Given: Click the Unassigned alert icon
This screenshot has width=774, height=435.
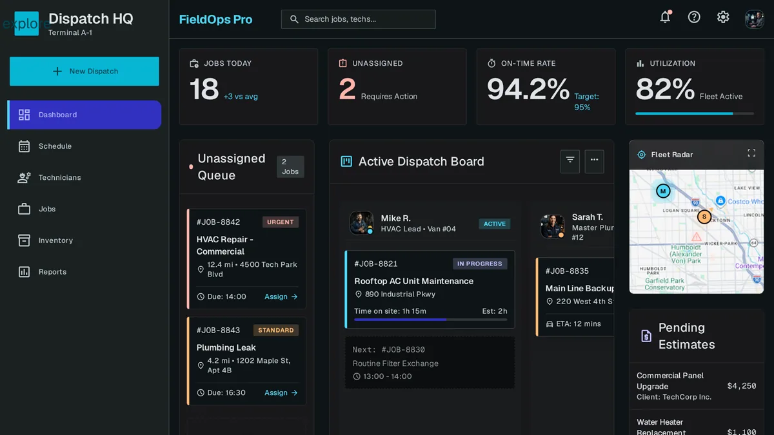Looking at the screenshot, I should click(342, 63).
